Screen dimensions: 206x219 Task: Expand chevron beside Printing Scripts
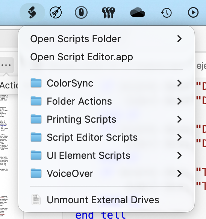pos(179,119)
